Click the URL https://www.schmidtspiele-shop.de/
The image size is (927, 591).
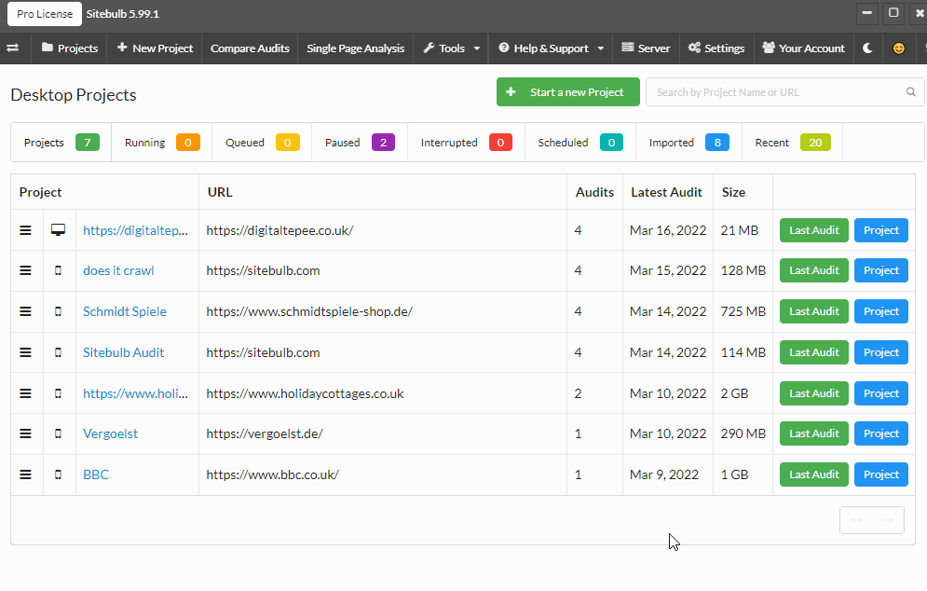click(x=309, y=311)
